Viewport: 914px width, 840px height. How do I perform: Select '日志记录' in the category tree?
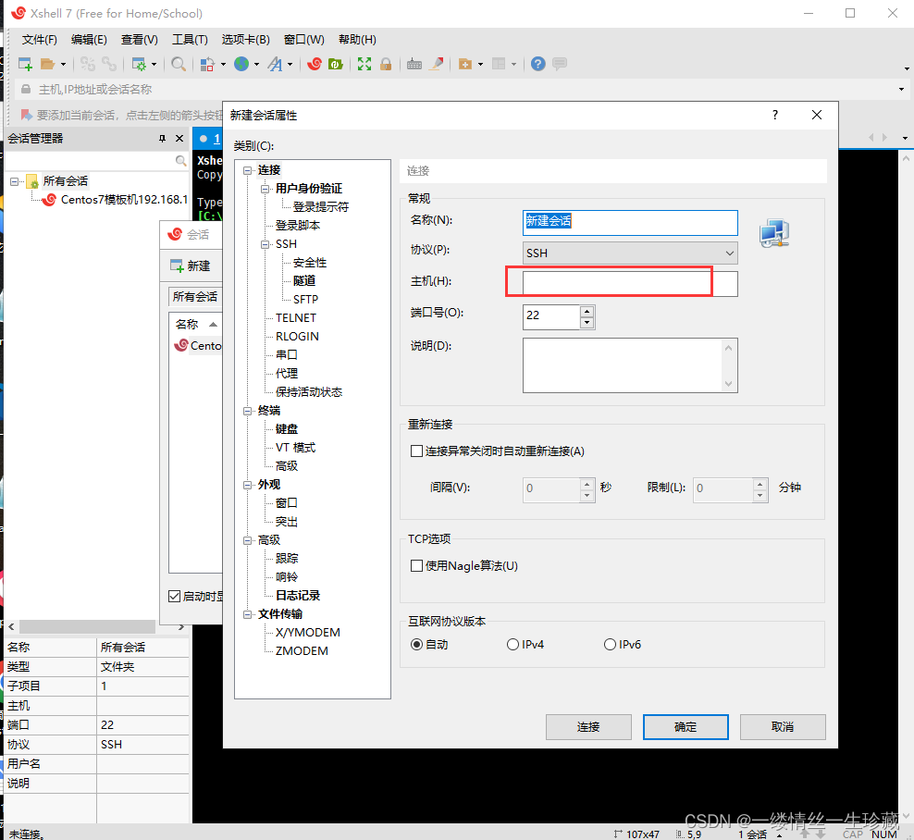point(298,596)
